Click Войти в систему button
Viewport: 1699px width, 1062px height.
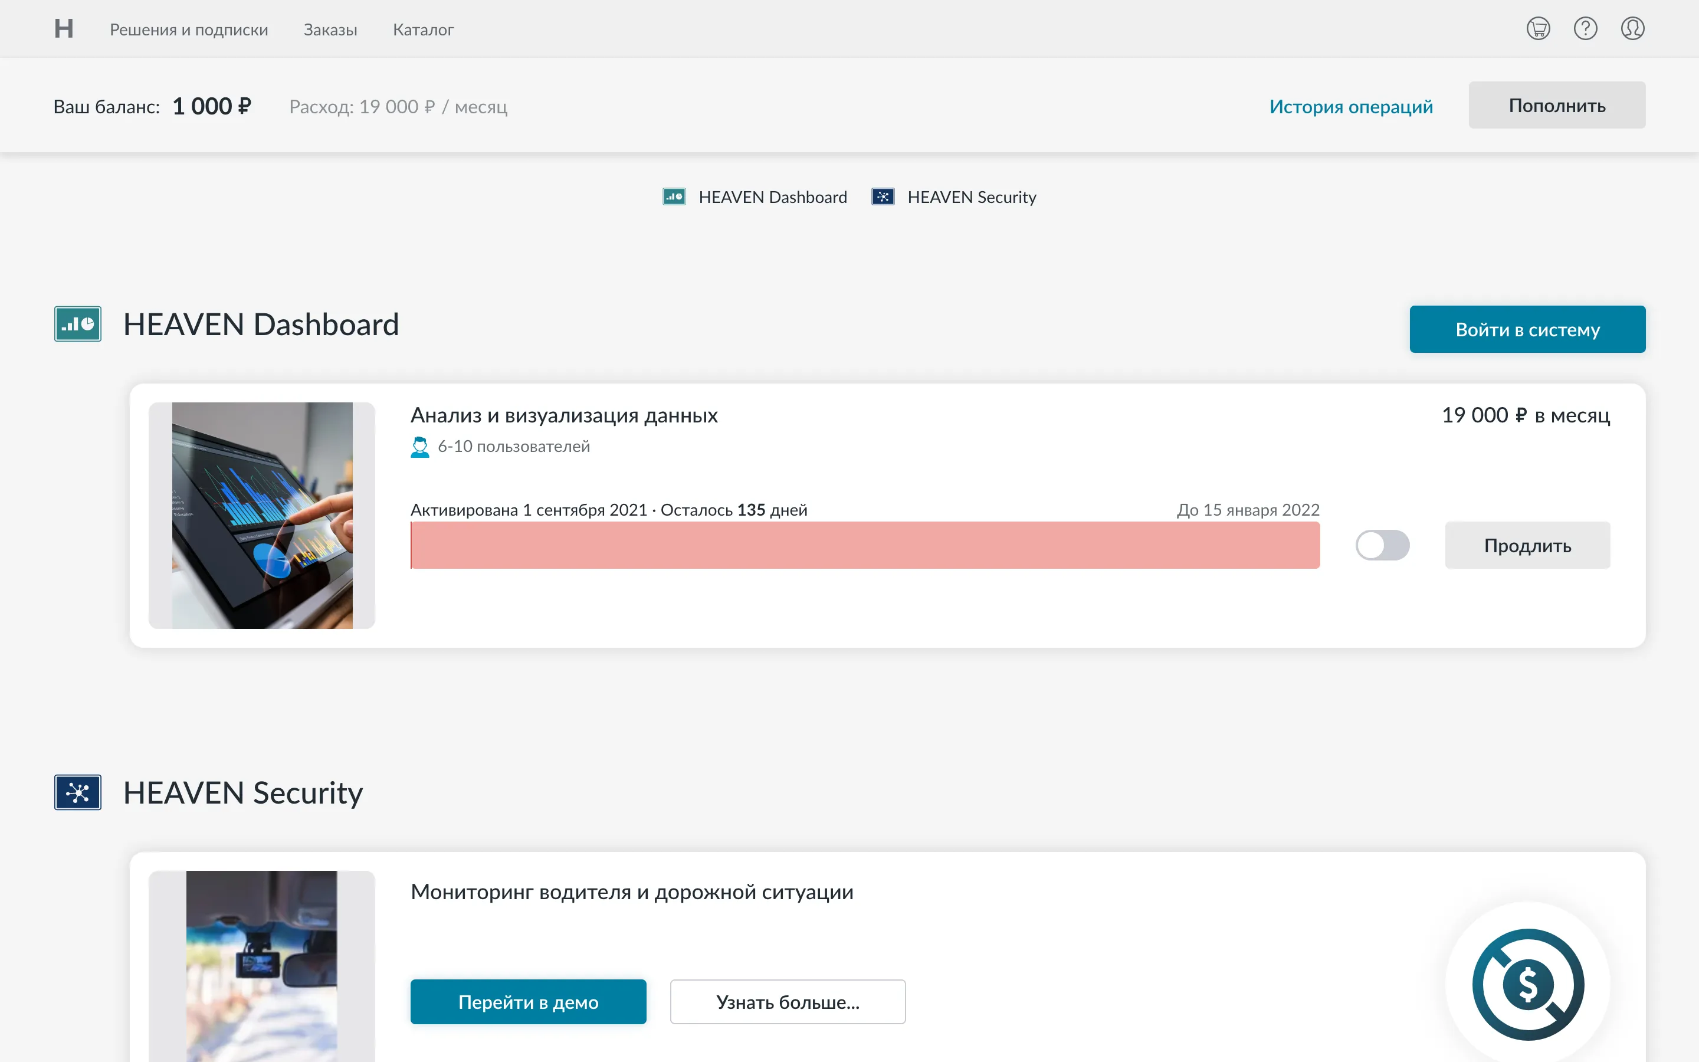click(1527, 329)
